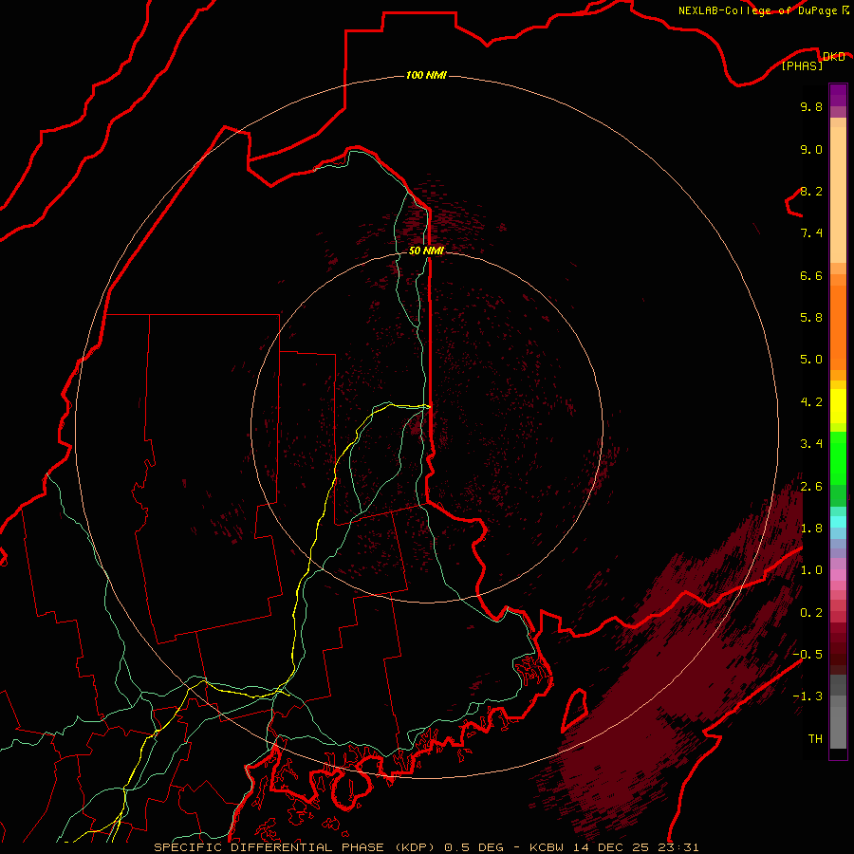Click the 23:31 time stamp
The image size is (854, 854).
[x=680, y=847]
